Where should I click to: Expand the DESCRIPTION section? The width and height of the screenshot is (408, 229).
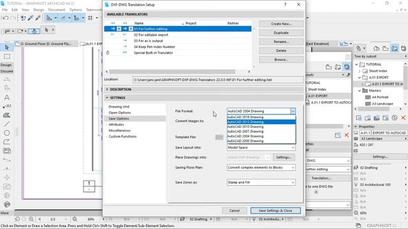click(107, 89)
